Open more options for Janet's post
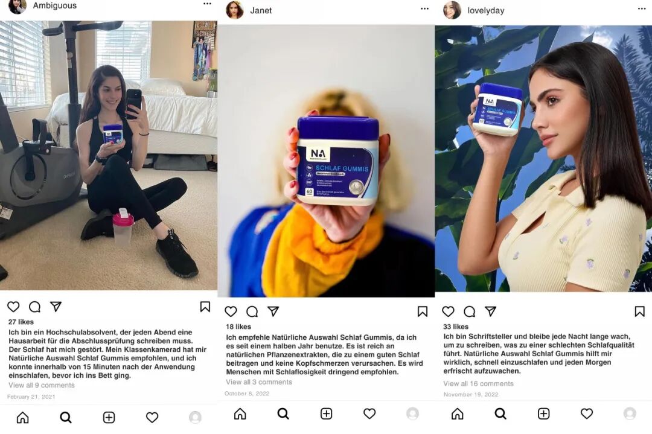 [424, 8]
